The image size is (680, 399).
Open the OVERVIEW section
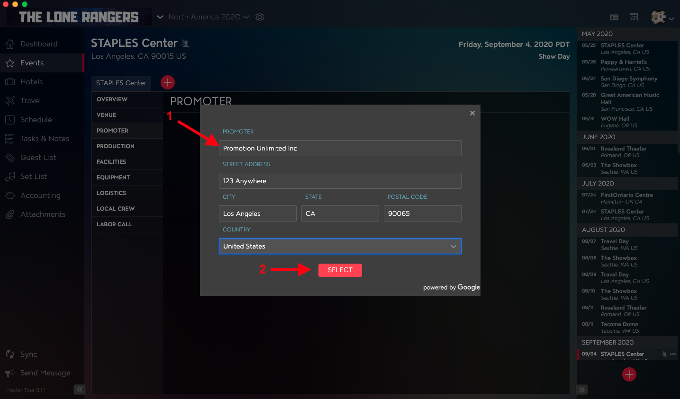tap(127, 99)
